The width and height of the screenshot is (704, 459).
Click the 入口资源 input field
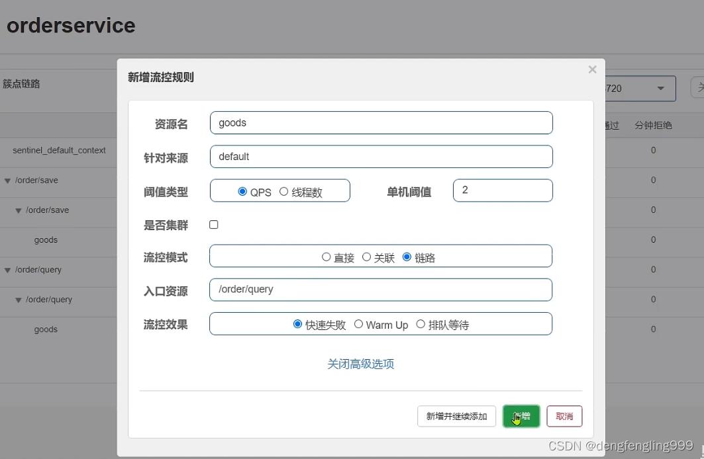381,290
